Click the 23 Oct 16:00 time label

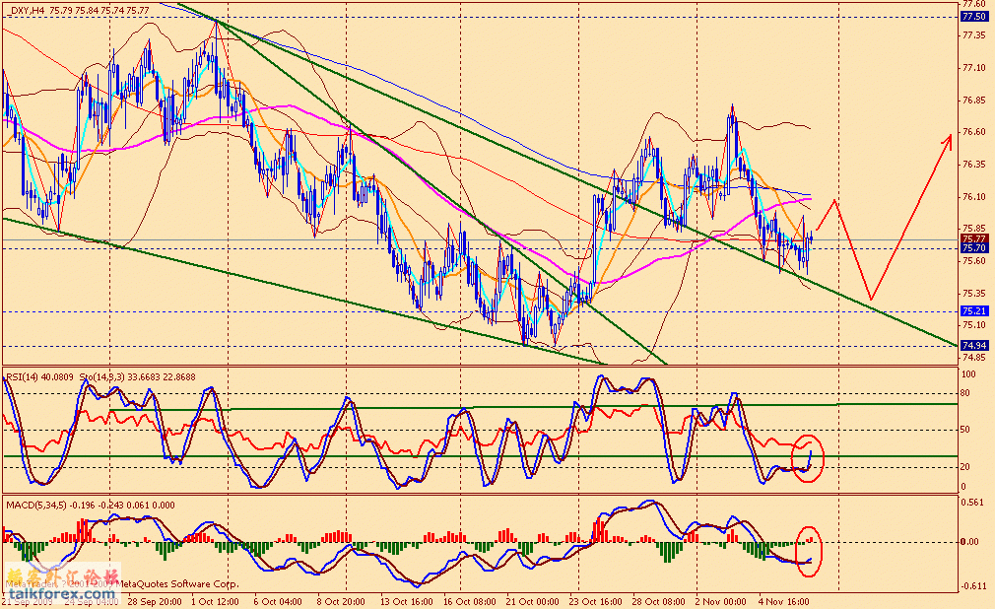point(596,601)
